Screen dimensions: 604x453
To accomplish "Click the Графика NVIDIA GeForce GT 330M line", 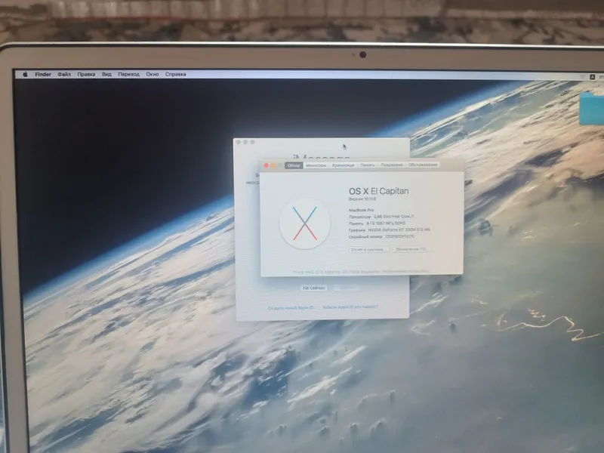I will coord(390,230).
